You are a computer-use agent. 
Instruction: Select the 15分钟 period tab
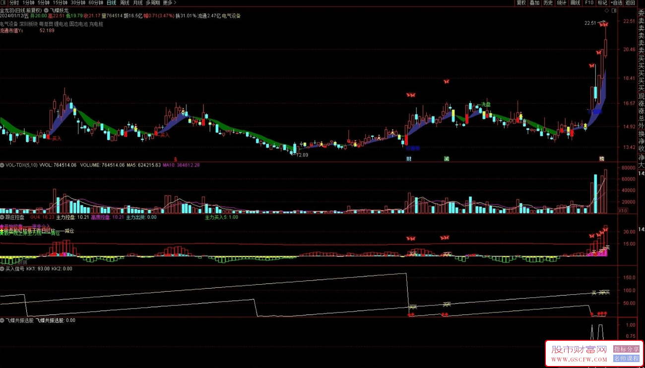click(x=60, y=2)
